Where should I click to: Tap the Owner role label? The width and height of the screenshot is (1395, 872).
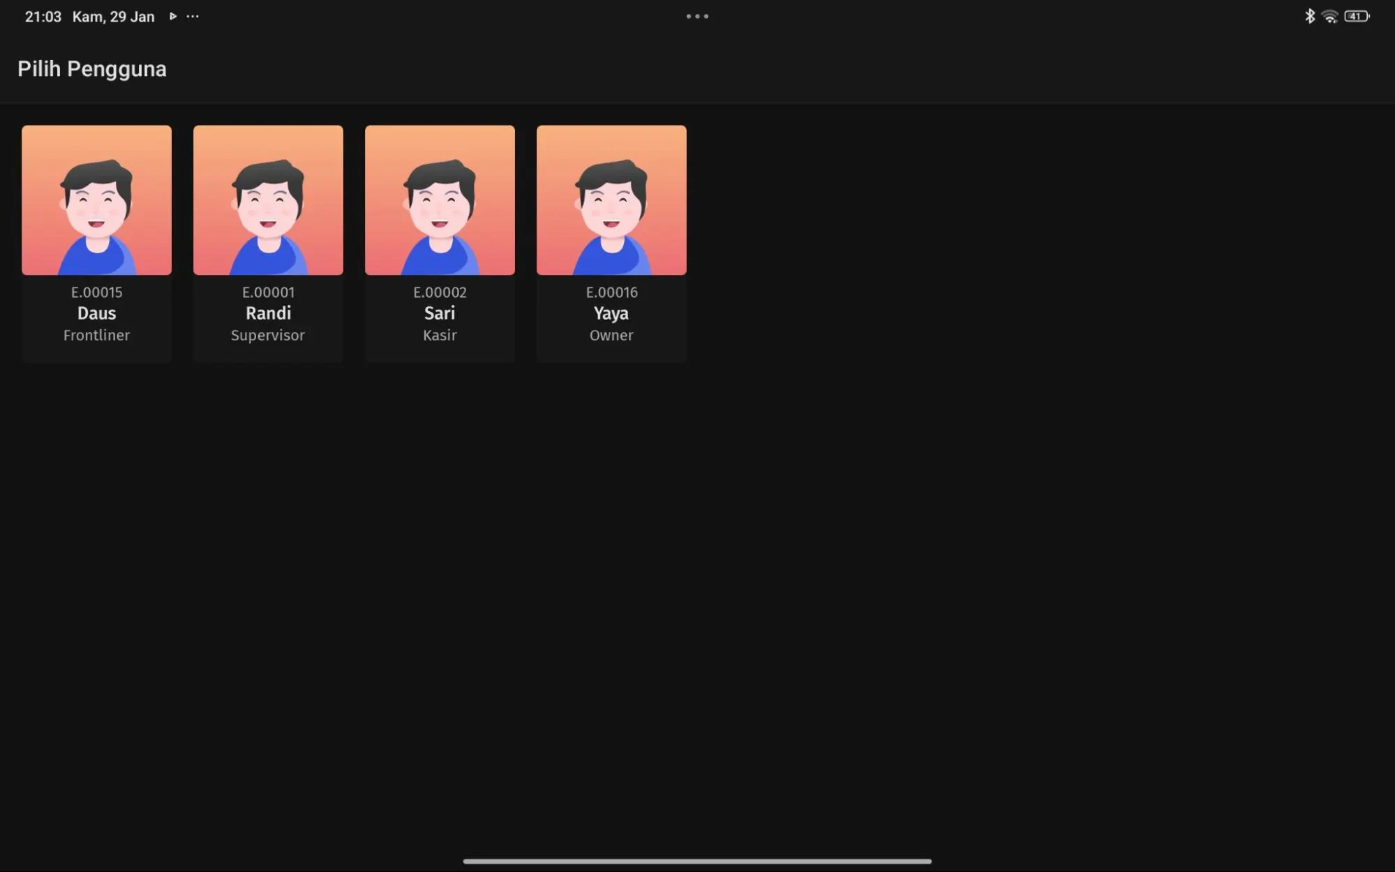pos(611,336)
